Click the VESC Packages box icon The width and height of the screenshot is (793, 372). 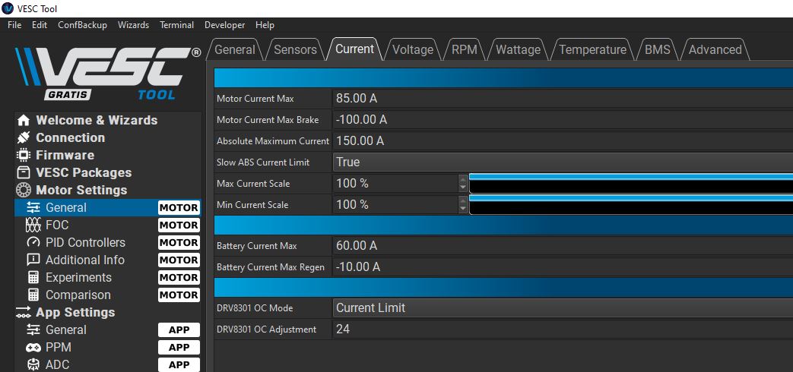23,173
